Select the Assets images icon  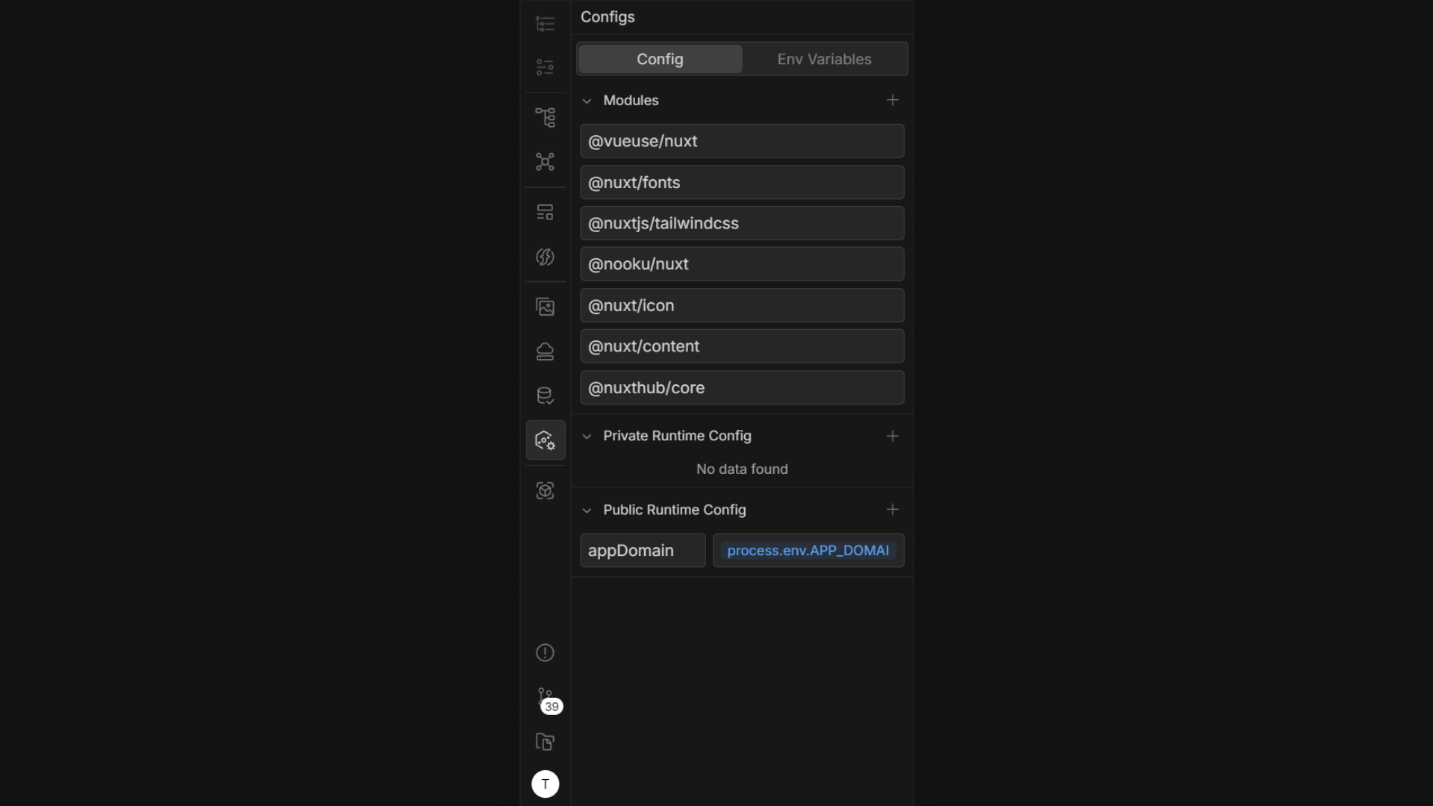(x=546, y=306)
